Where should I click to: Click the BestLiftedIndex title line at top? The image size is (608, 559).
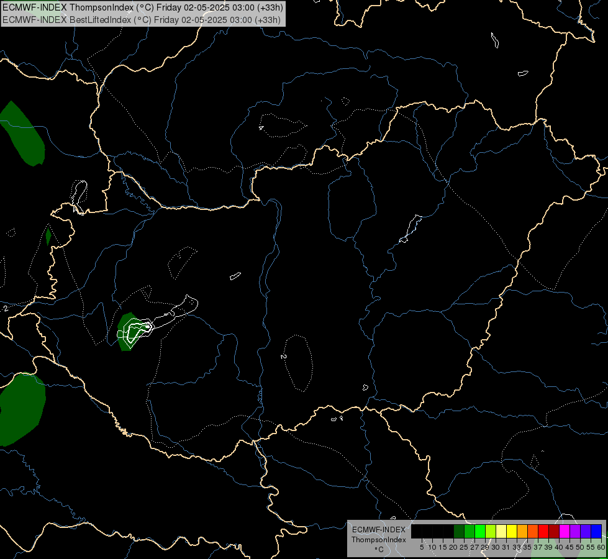point(141,19)
